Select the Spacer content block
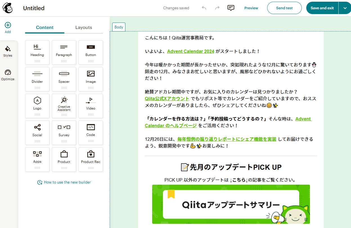This screenshot has width=351, height=228. pyautogui.click(x=64, y=79)
